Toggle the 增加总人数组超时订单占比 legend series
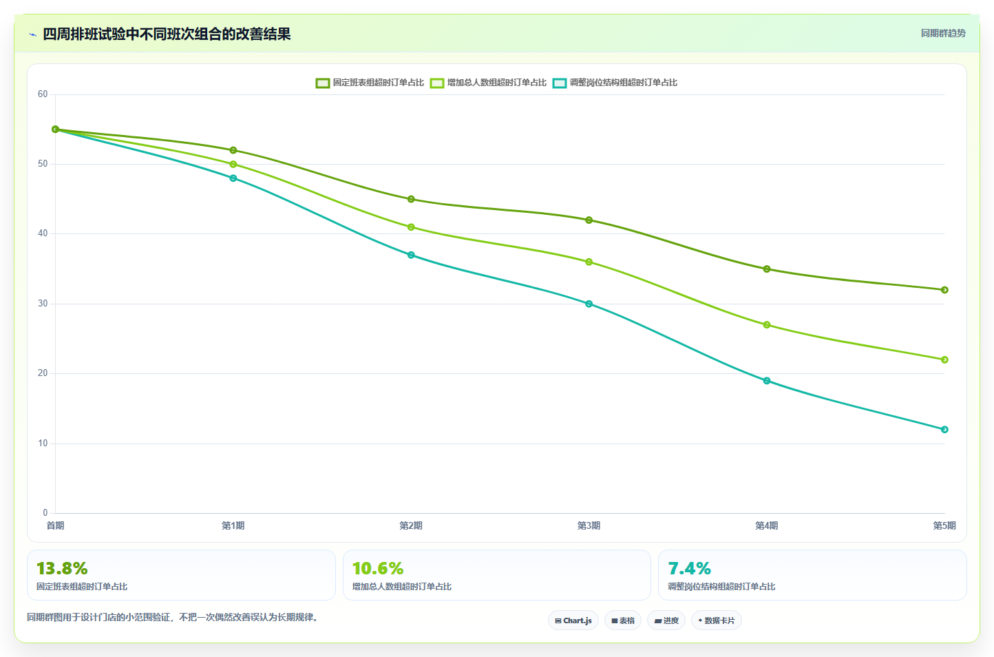 tap(488, 83)
